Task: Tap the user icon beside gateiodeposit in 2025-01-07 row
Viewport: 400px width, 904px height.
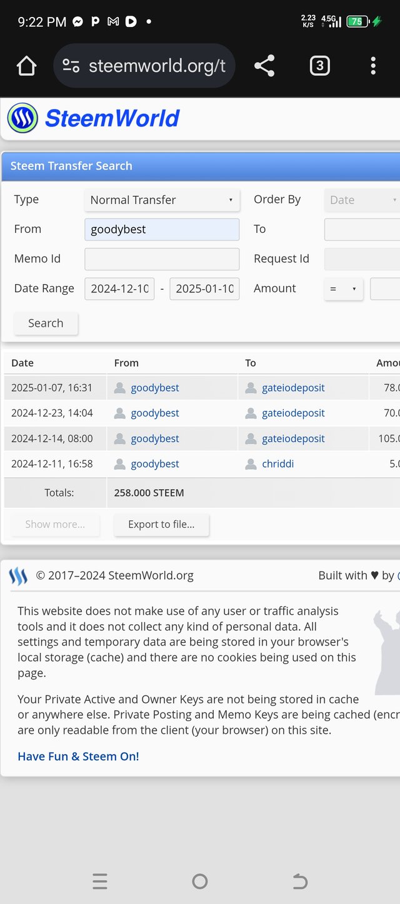Action: pyautogui.click(x=251, y=388)
